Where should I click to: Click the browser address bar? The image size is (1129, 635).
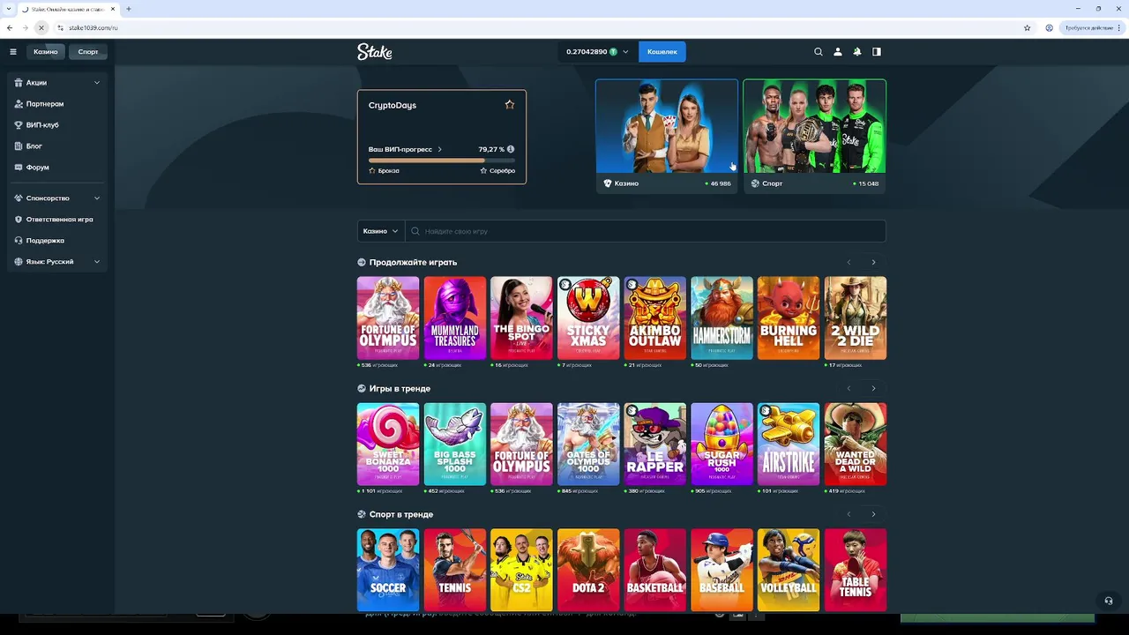pos(538,27)
